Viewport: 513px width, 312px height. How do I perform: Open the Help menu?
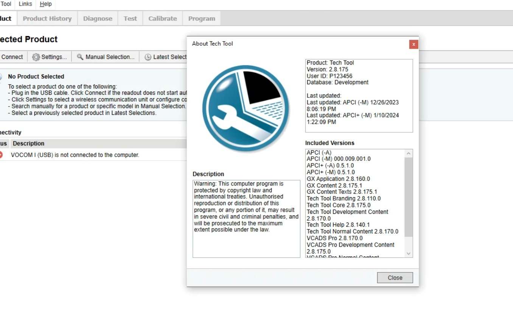coord(46,4)
